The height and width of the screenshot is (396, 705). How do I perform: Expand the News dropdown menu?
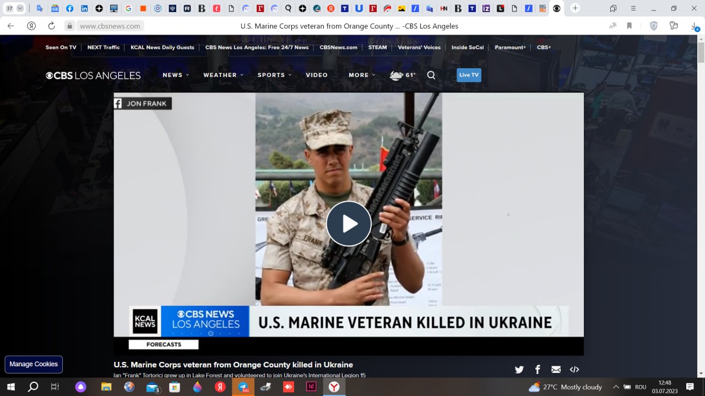176,75
